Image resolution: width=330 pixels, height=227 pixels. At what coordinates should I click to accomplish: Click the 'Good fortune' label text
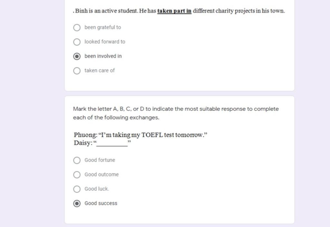pyautogui.click(x=100, y=160)
